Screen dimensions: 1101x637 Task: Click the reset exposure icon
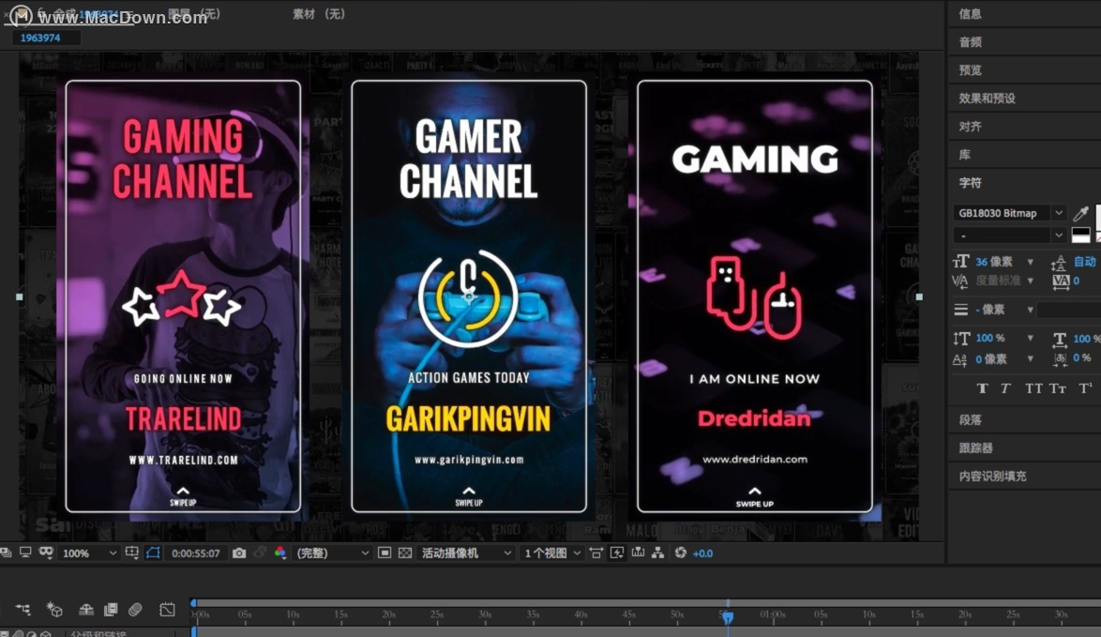pyautogui.click(x=681, y=554)
